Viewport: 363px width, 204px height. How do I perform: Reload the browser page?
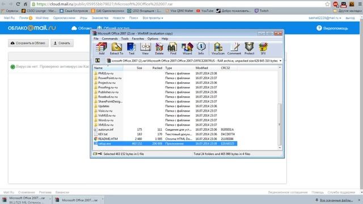point(18,4)
